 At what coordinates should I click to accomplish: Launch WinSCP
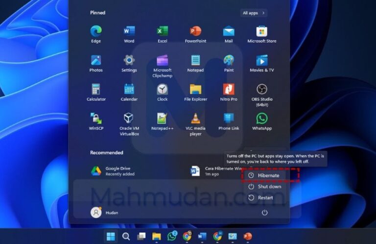coord(96,122)
